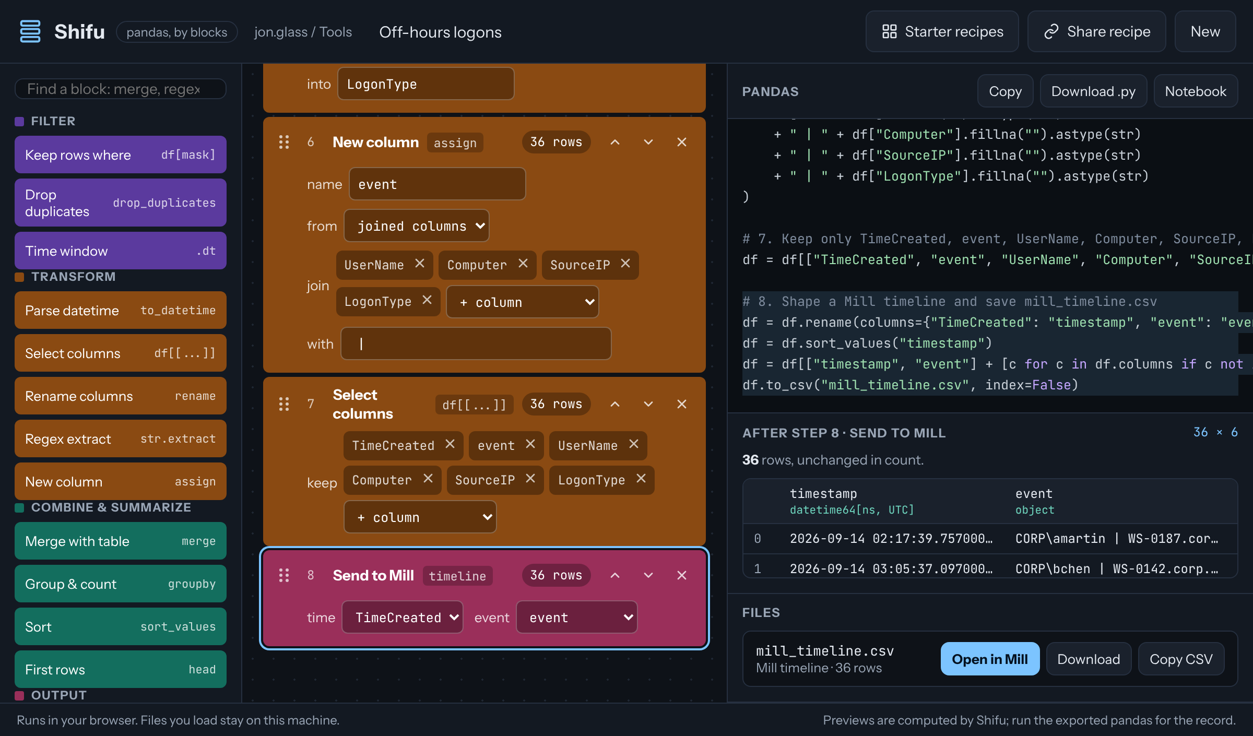Download mill_timeline.csv file
This screenshot has width=1253, height=736.
click(1089, 659)
